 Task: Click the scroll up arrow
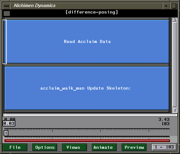[x=174, y=20]
